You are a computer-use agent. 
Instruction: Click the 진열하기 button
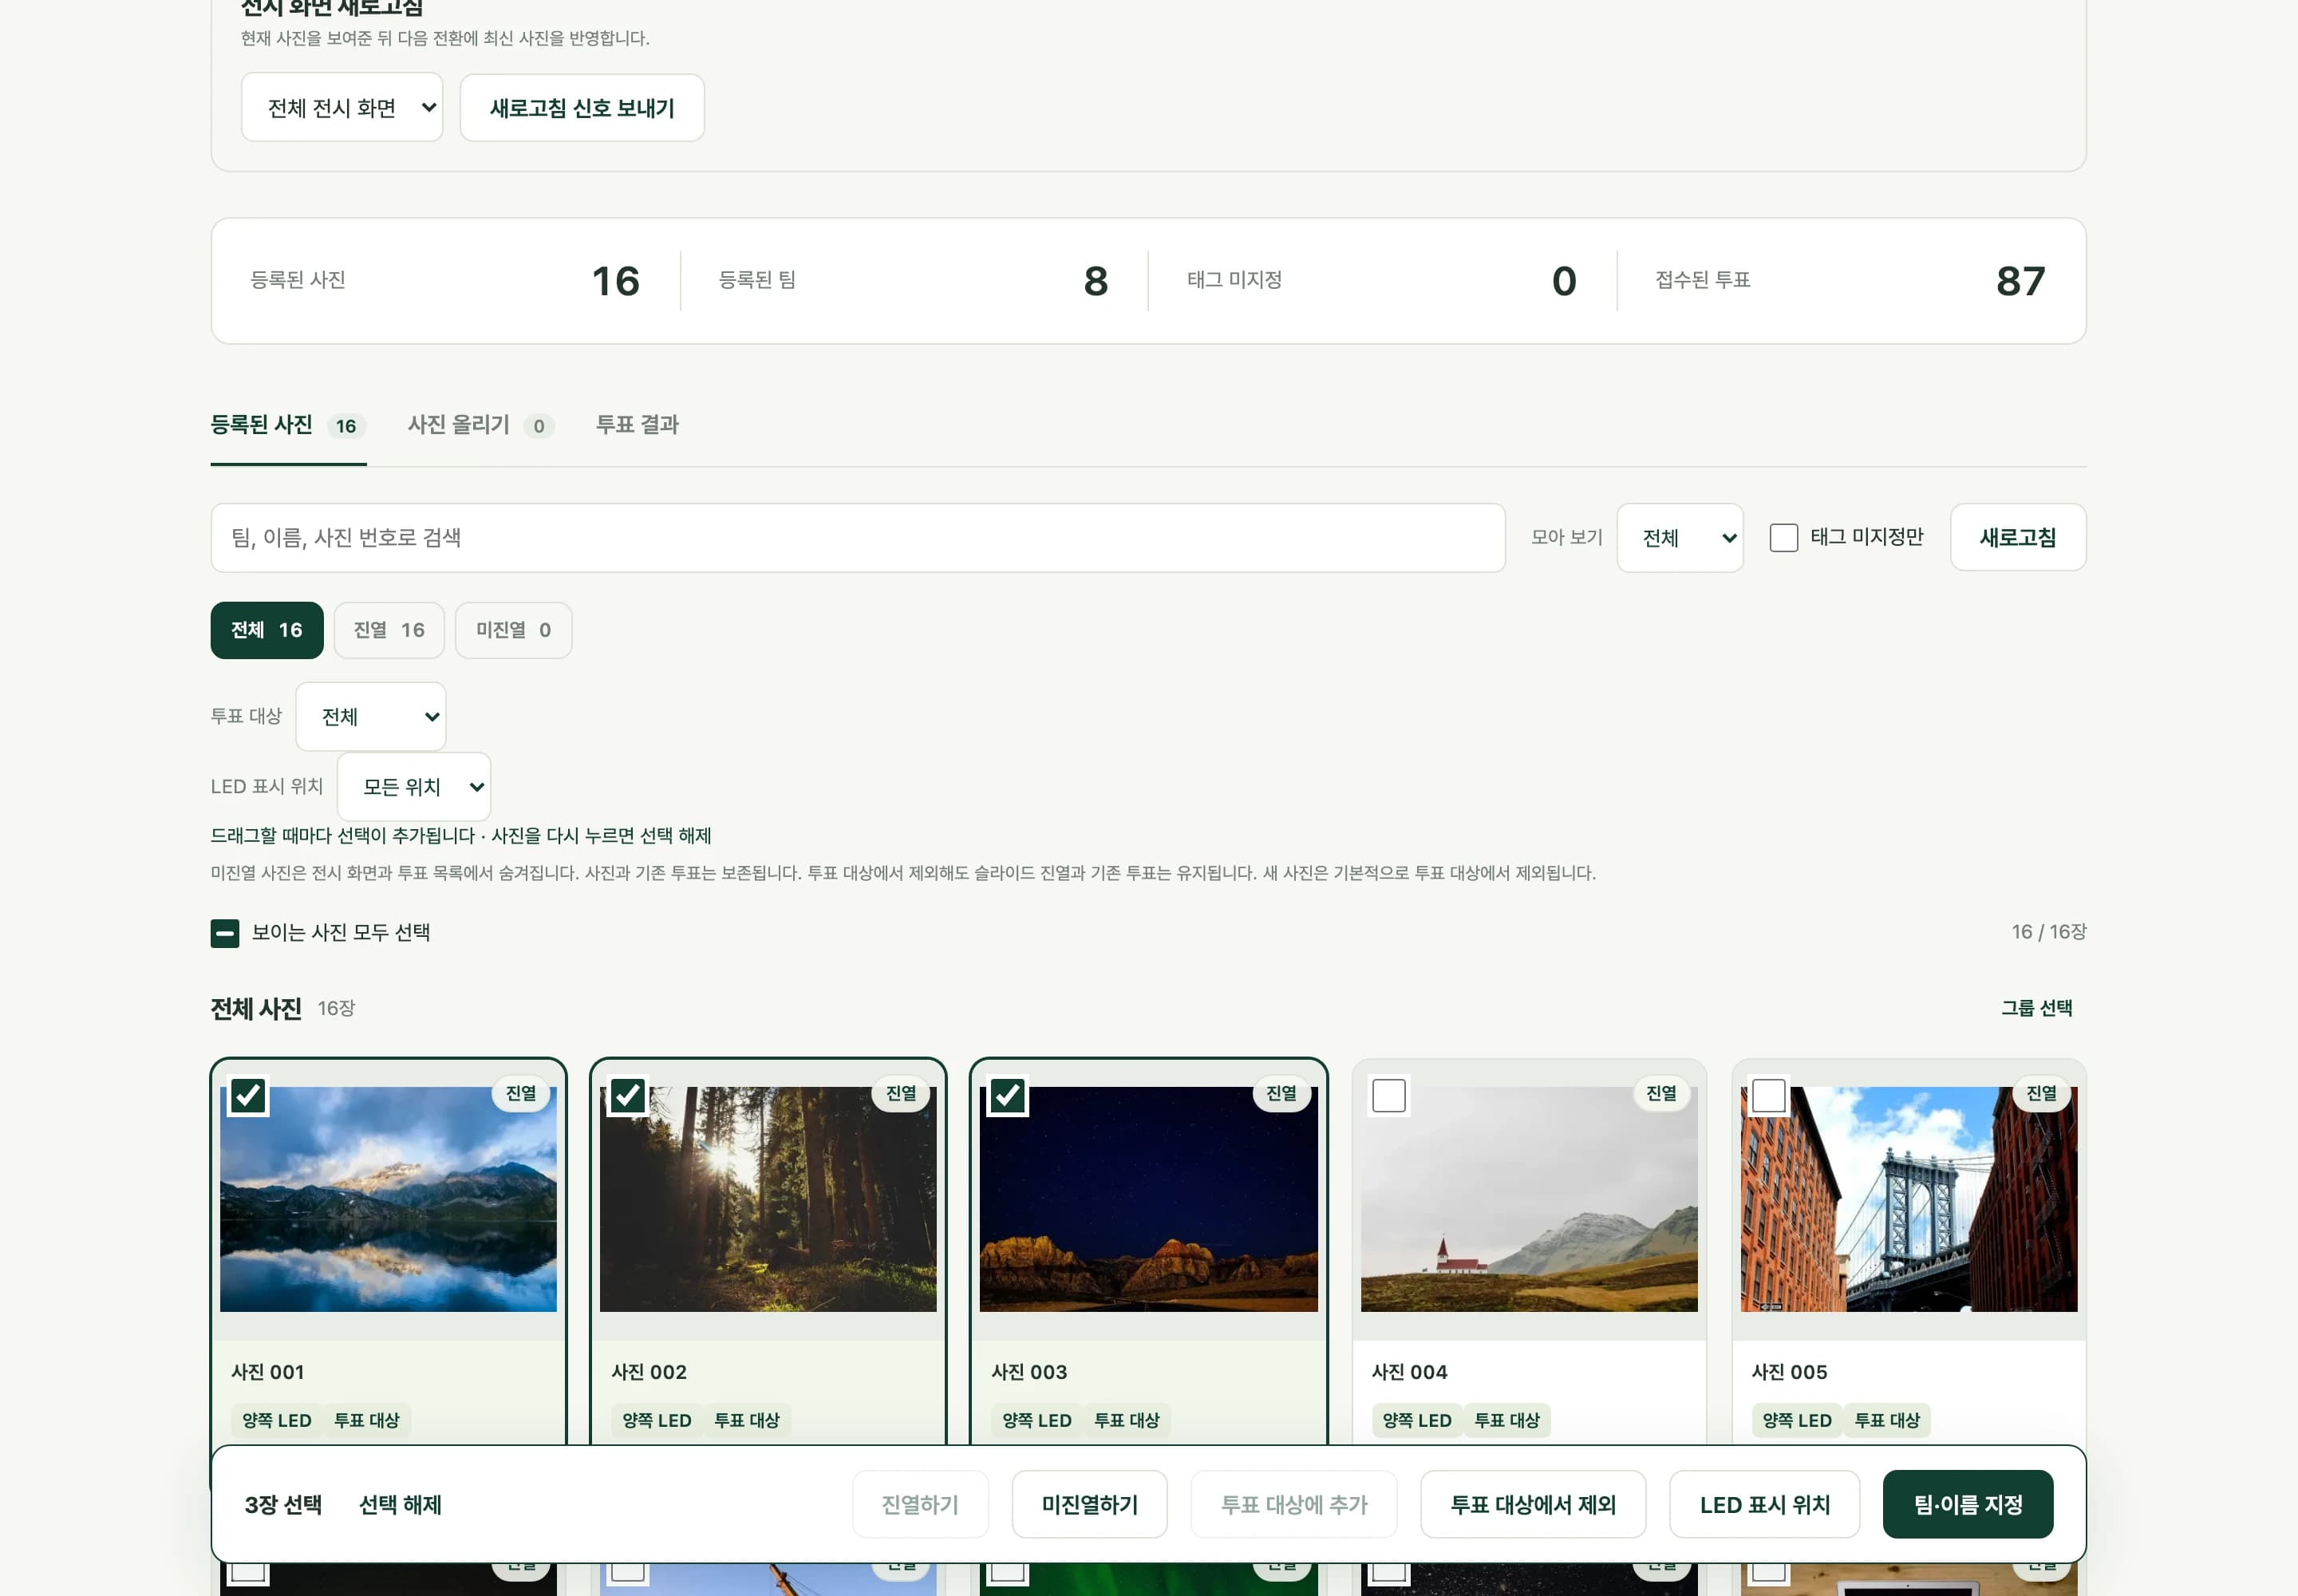920,1505
